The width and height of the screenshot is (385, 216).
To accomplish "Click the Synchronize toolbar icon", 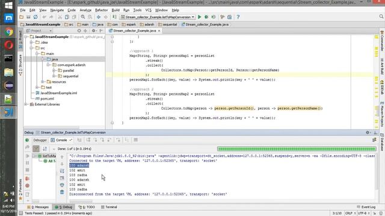I will 35,17.
